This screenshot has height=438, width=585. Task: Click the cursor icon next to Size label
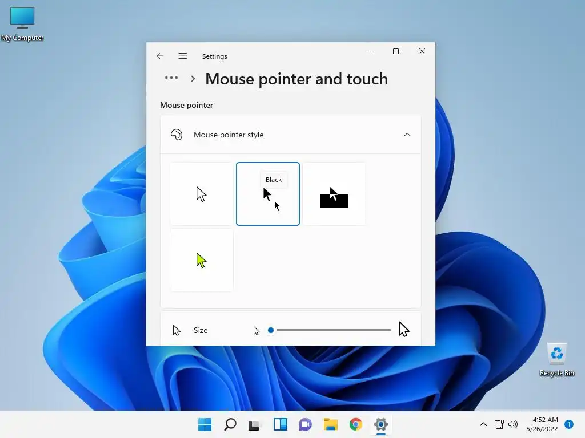pyautogui.click(x=177, y=330)
